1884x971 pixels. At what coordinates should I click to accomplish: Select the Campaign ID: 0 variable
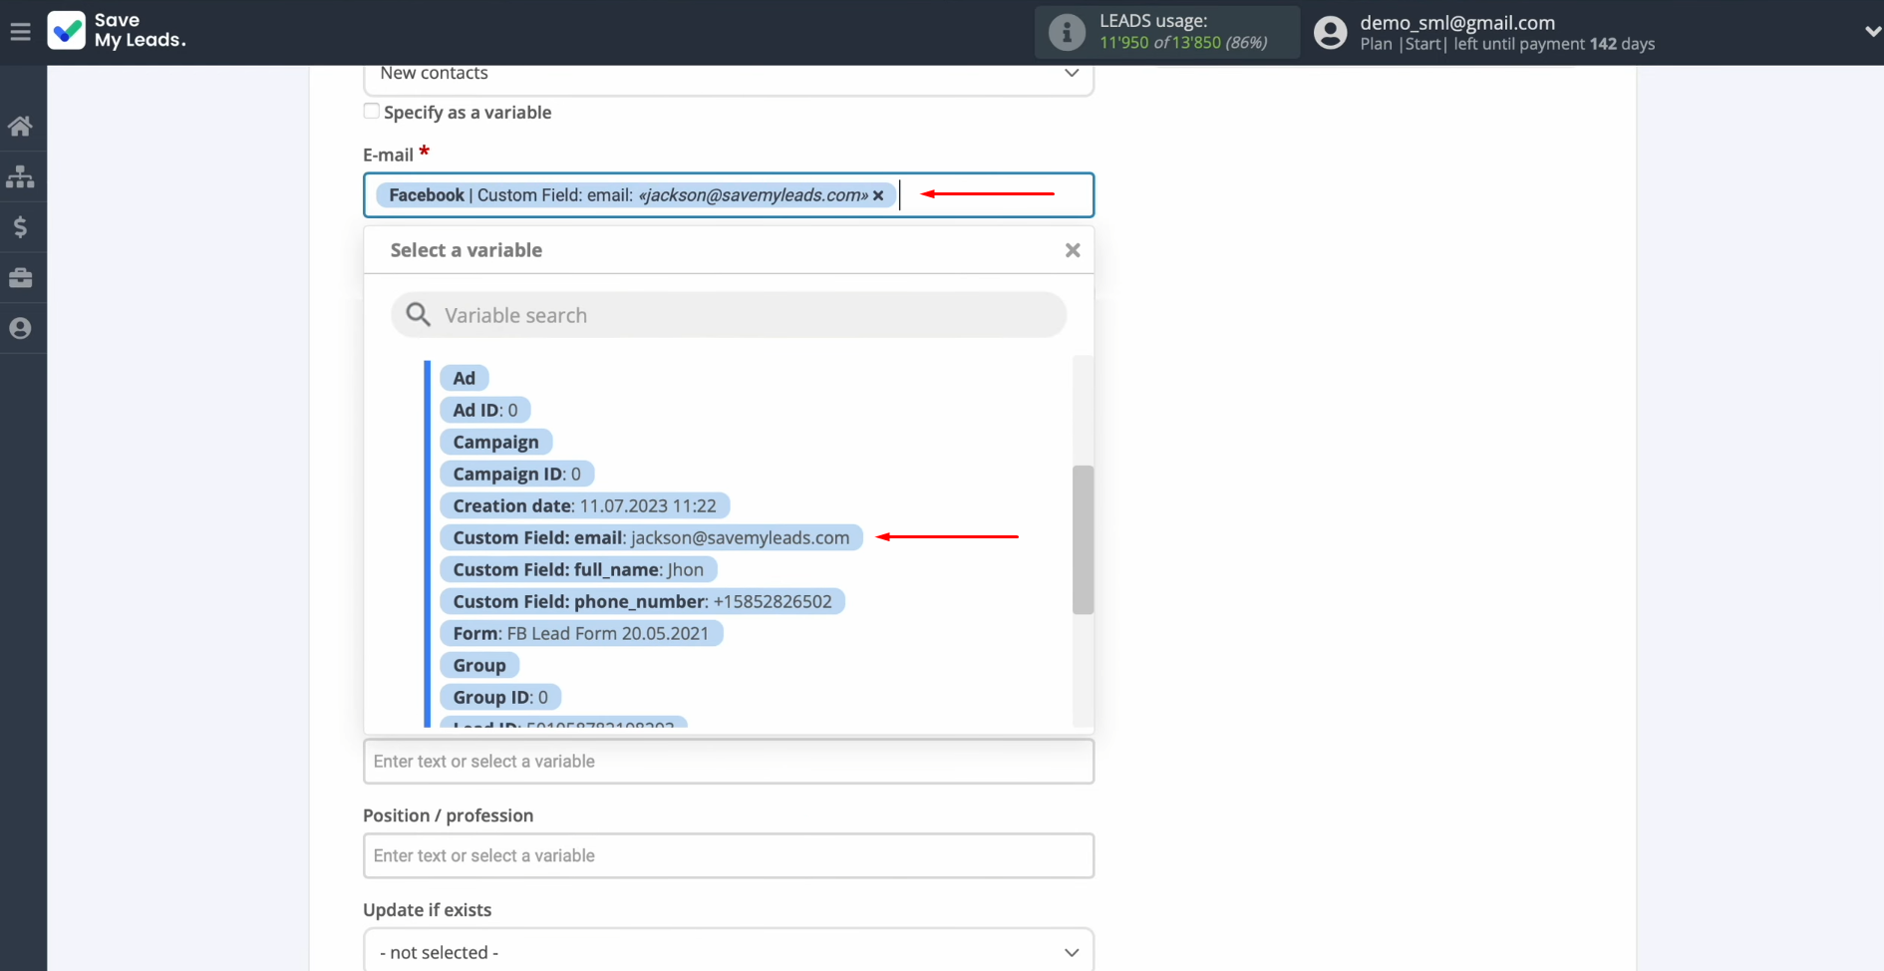[x=516, y=474]
